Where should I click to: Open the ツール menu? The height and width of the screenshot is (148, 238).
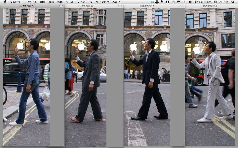click(x=69, y=2)
